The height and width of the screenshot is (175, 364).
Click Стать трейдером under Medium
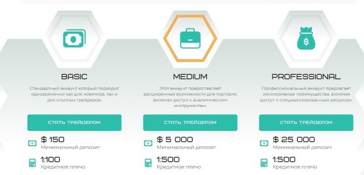190,123
